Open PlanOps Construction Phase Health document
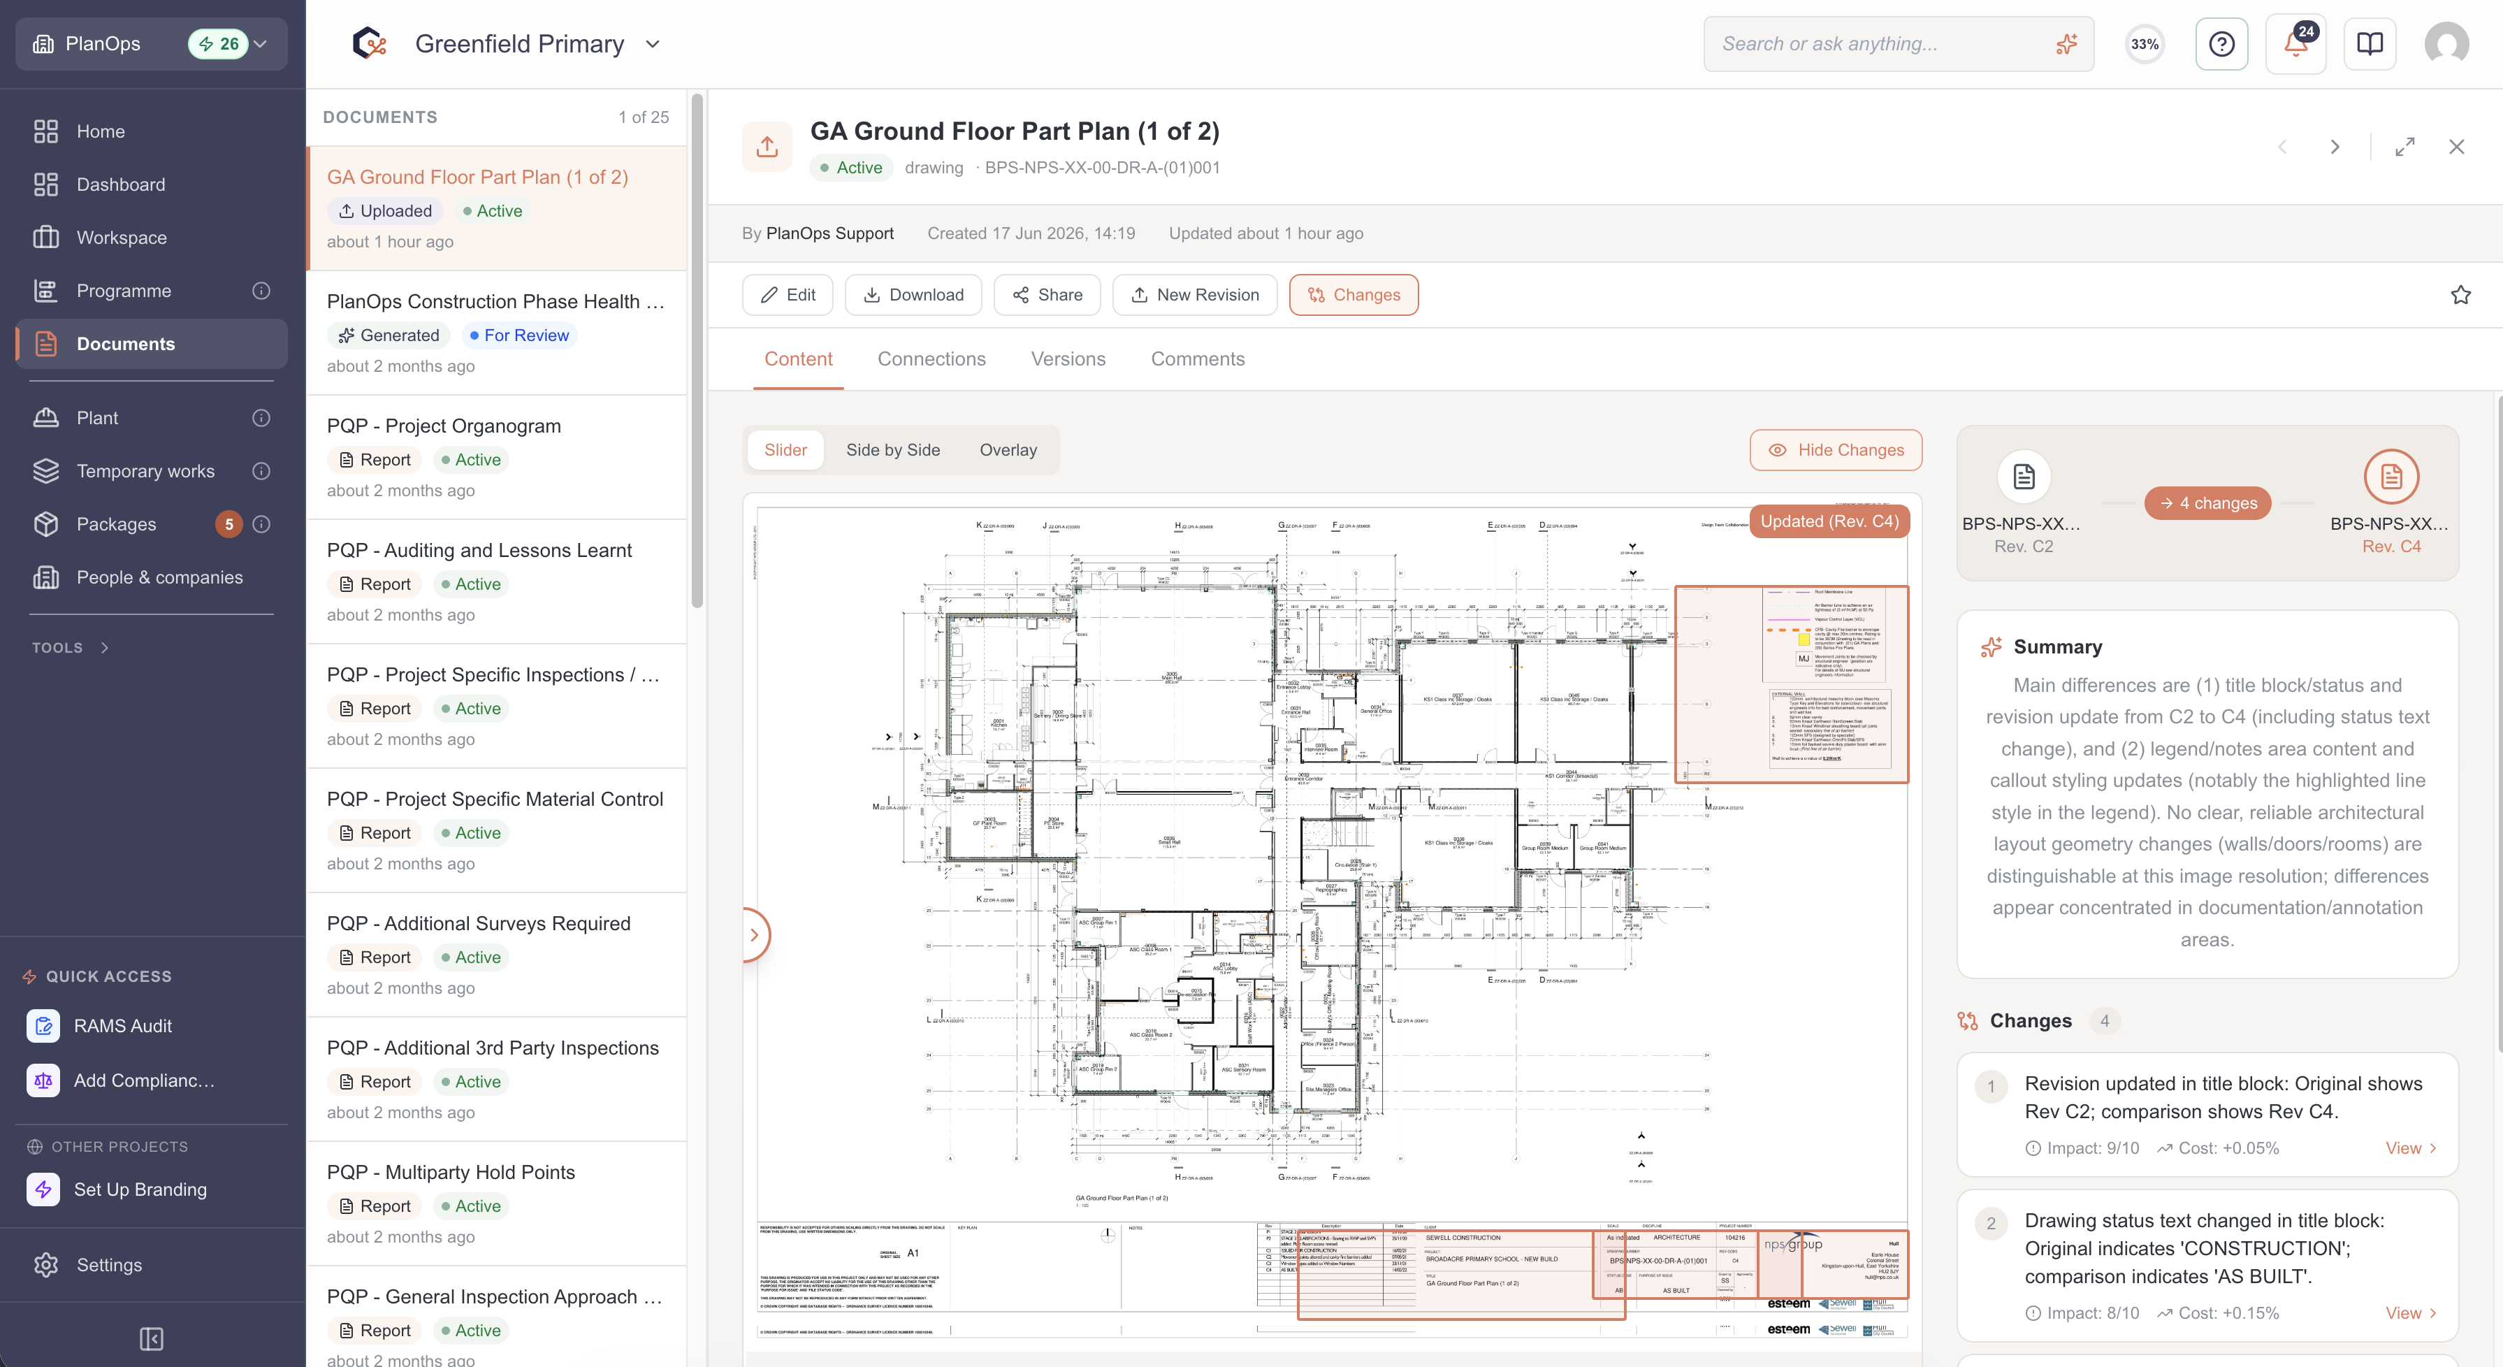The width and height of the screenshot is (2503, 1367). click(x=498, y=332)
